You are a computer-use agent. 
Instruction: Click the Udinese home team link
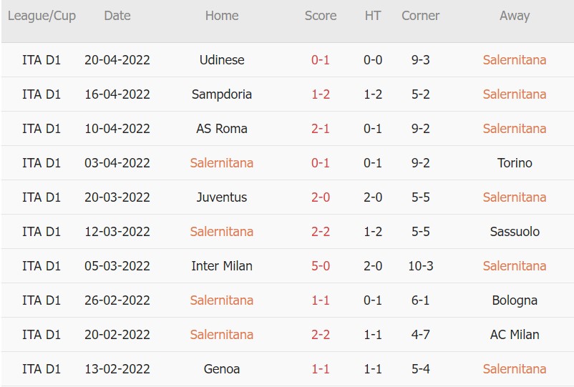[x=222, y=60]
